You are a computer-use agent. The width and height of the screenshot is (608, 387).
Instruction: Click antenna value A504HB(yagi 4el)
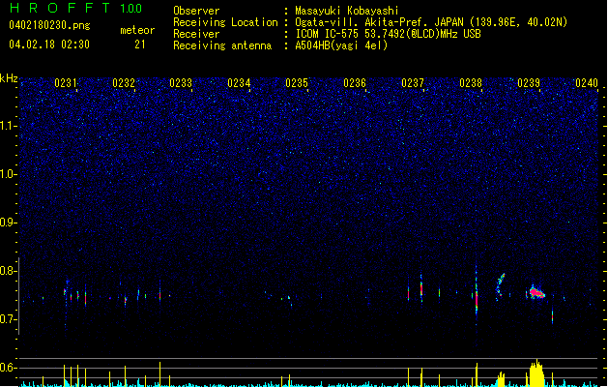(x=341, y=45)
